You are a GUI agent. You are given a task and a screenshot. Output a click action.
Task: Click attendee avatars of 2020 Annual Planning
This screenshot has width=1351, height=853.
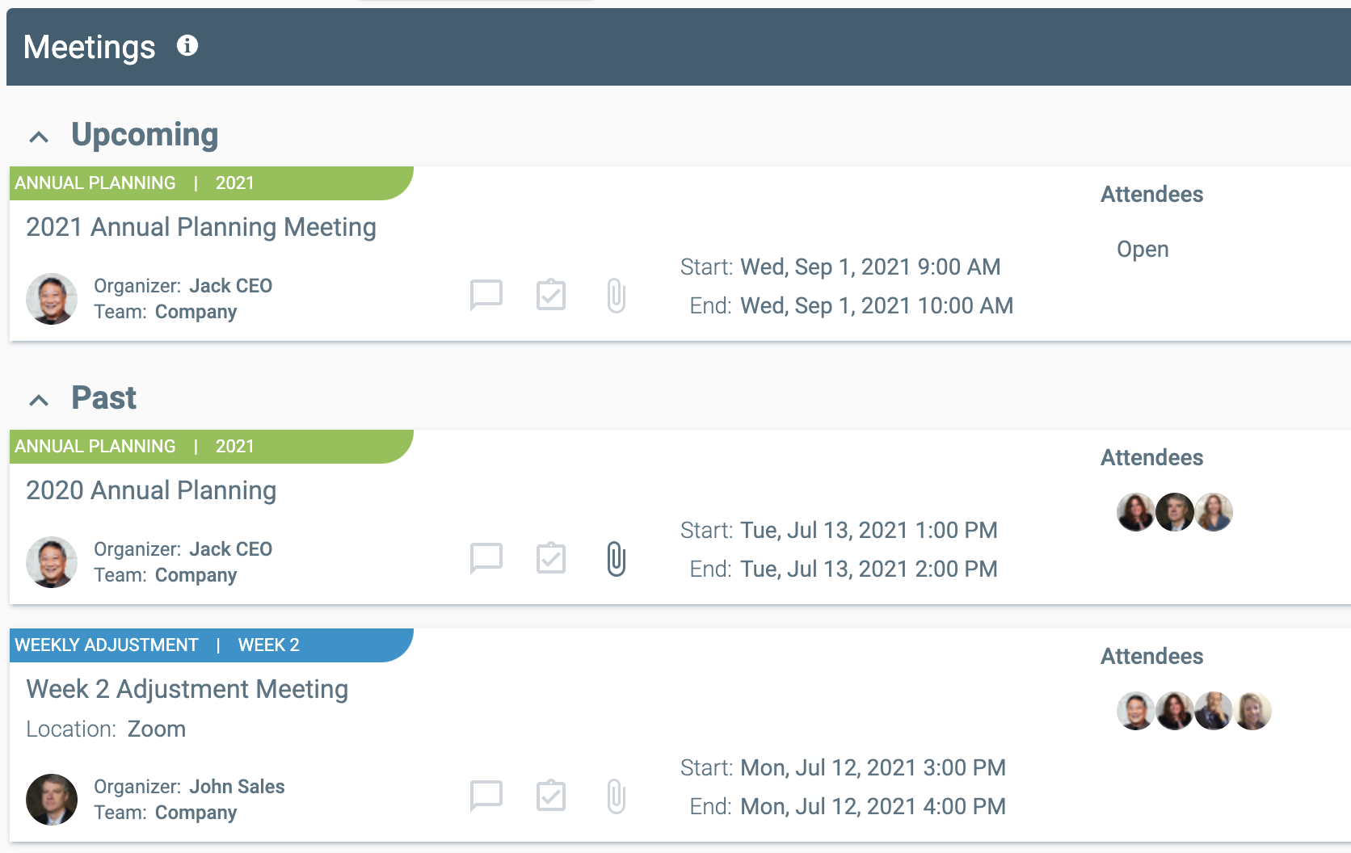(1175, 512)
